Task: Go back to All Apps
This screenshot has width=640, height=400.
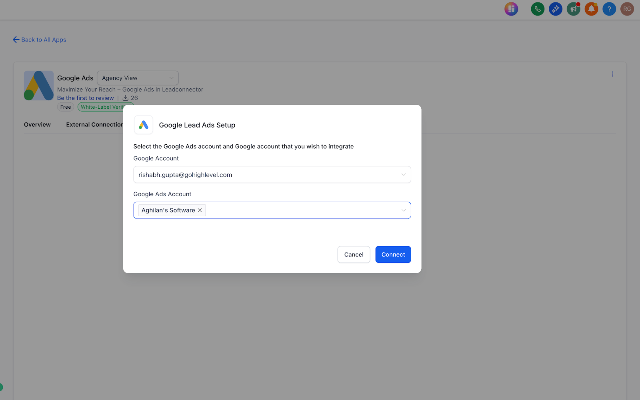Action: 39,40
